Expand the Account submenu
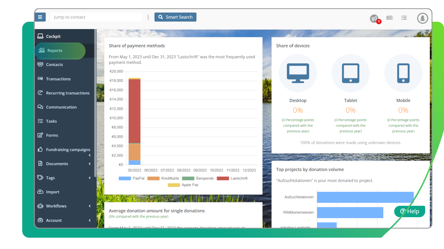Screen dimensions: 444x249 click(89, 220)
